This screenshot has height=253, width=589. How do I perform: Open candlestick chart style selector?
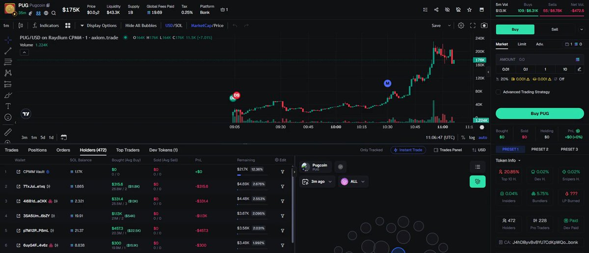(x=21, y=25)
